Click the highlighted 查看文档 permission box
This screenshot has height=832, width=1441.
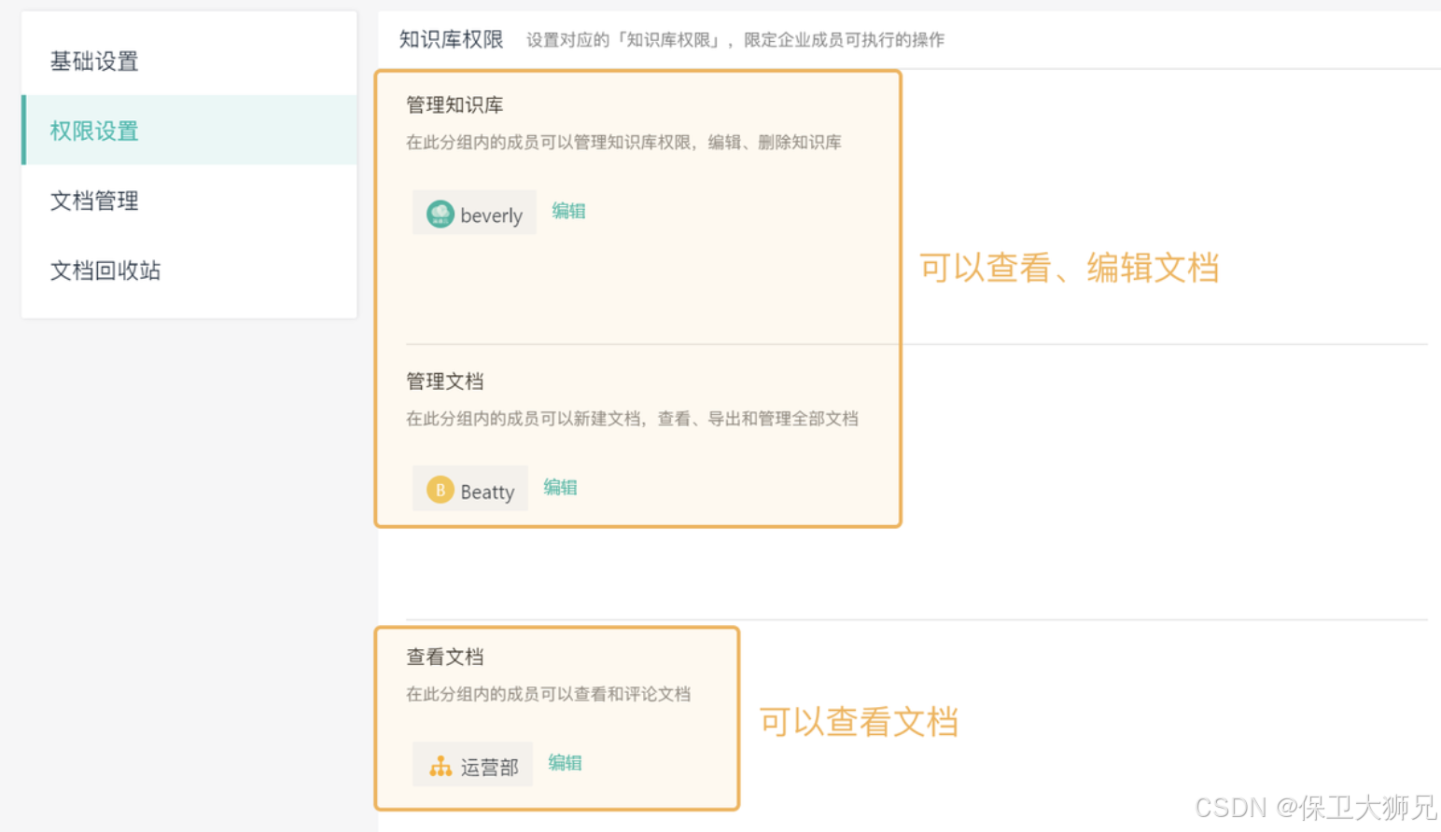point(557,718)
